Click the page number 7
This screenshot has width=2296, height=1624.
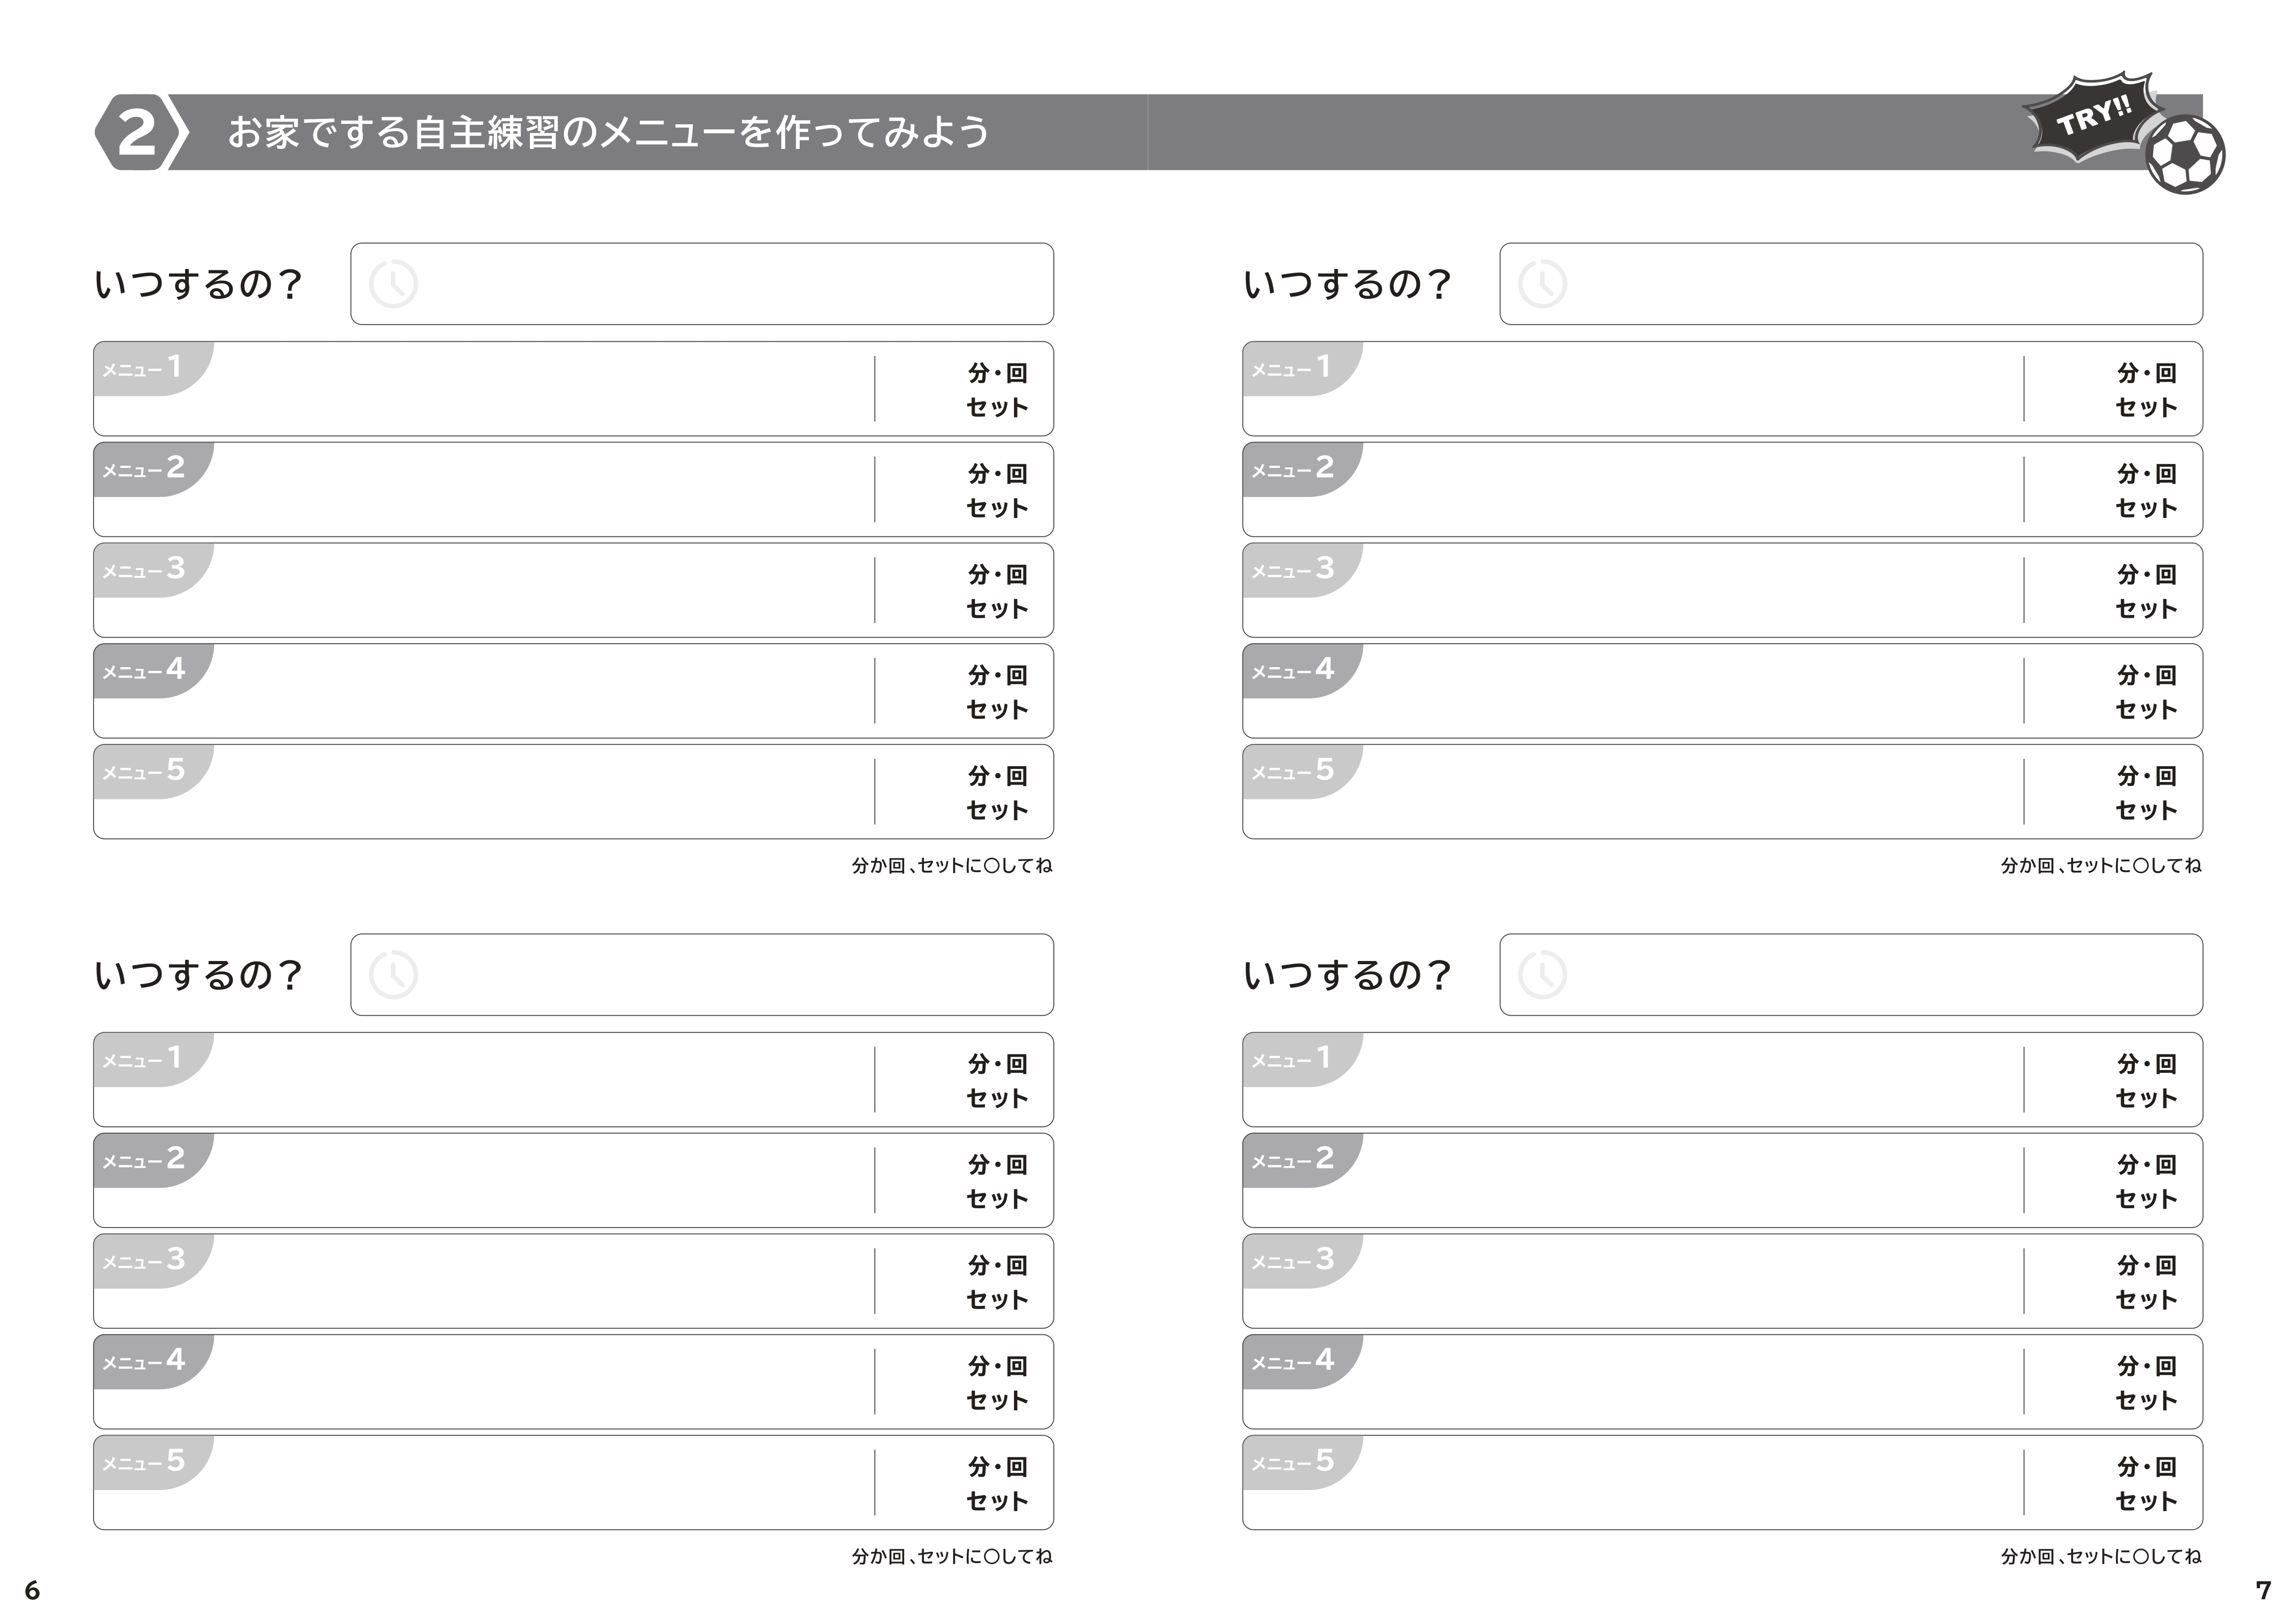[2263, 1590]
